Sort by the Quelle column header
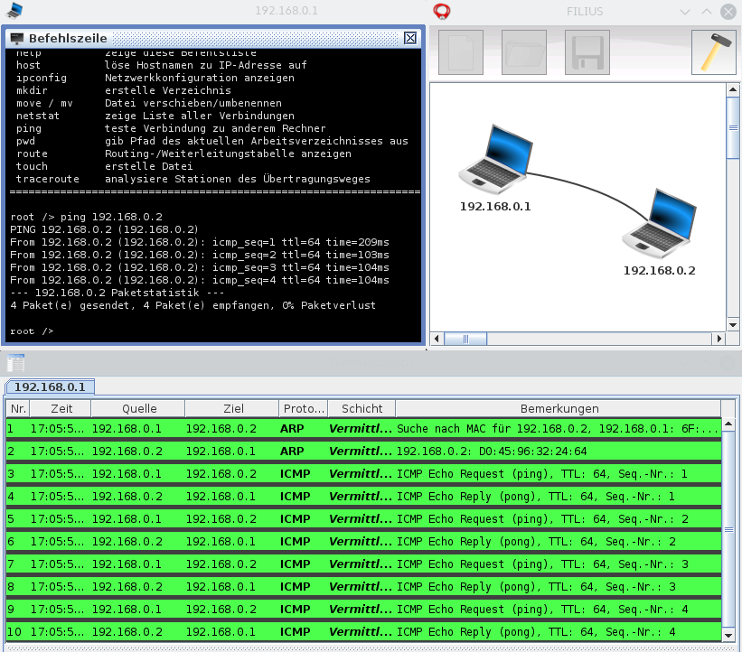 click(x=138, y=408)
